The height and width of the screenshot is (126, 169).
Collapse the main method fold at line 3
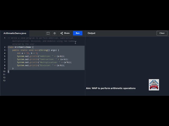point(6,50)
